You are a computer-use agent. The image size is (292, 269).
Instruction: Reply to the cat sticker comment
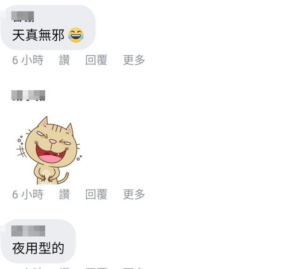(96, 194)
